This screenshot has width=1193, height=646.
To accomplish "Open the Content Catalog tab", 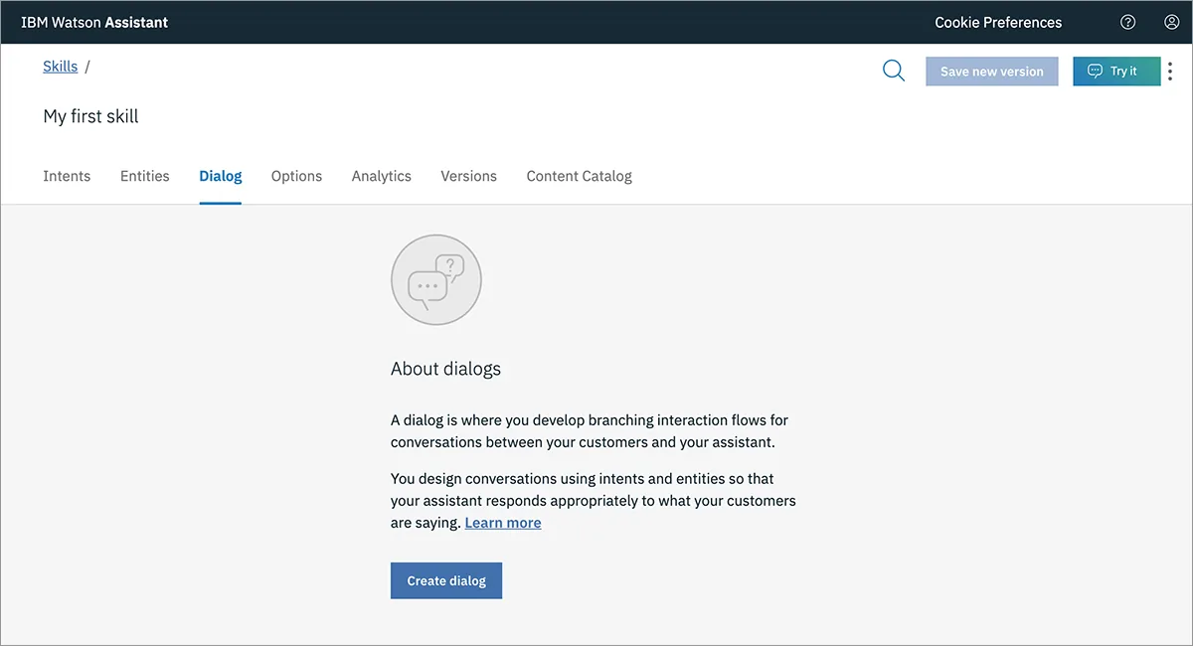I will click(580, 176).
